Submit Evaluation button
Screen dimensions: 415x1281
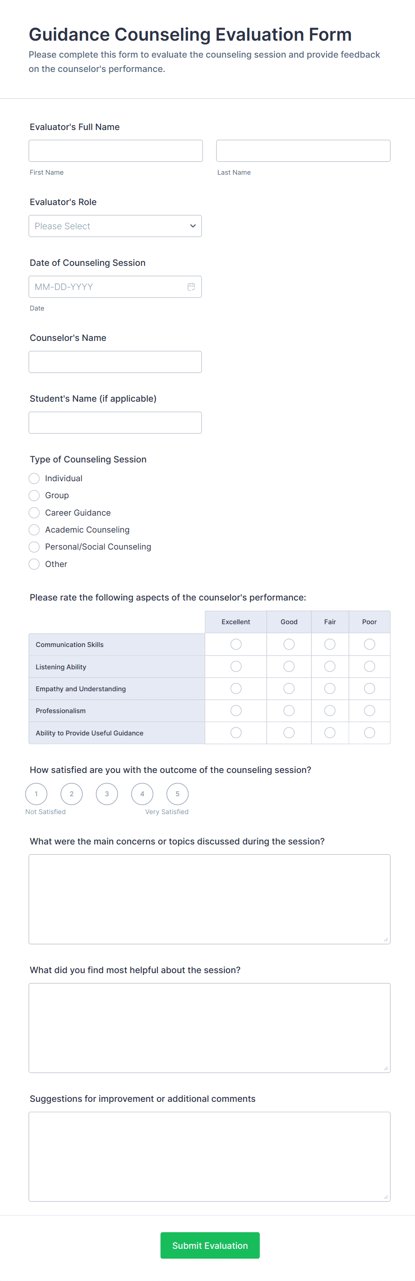210,1245
